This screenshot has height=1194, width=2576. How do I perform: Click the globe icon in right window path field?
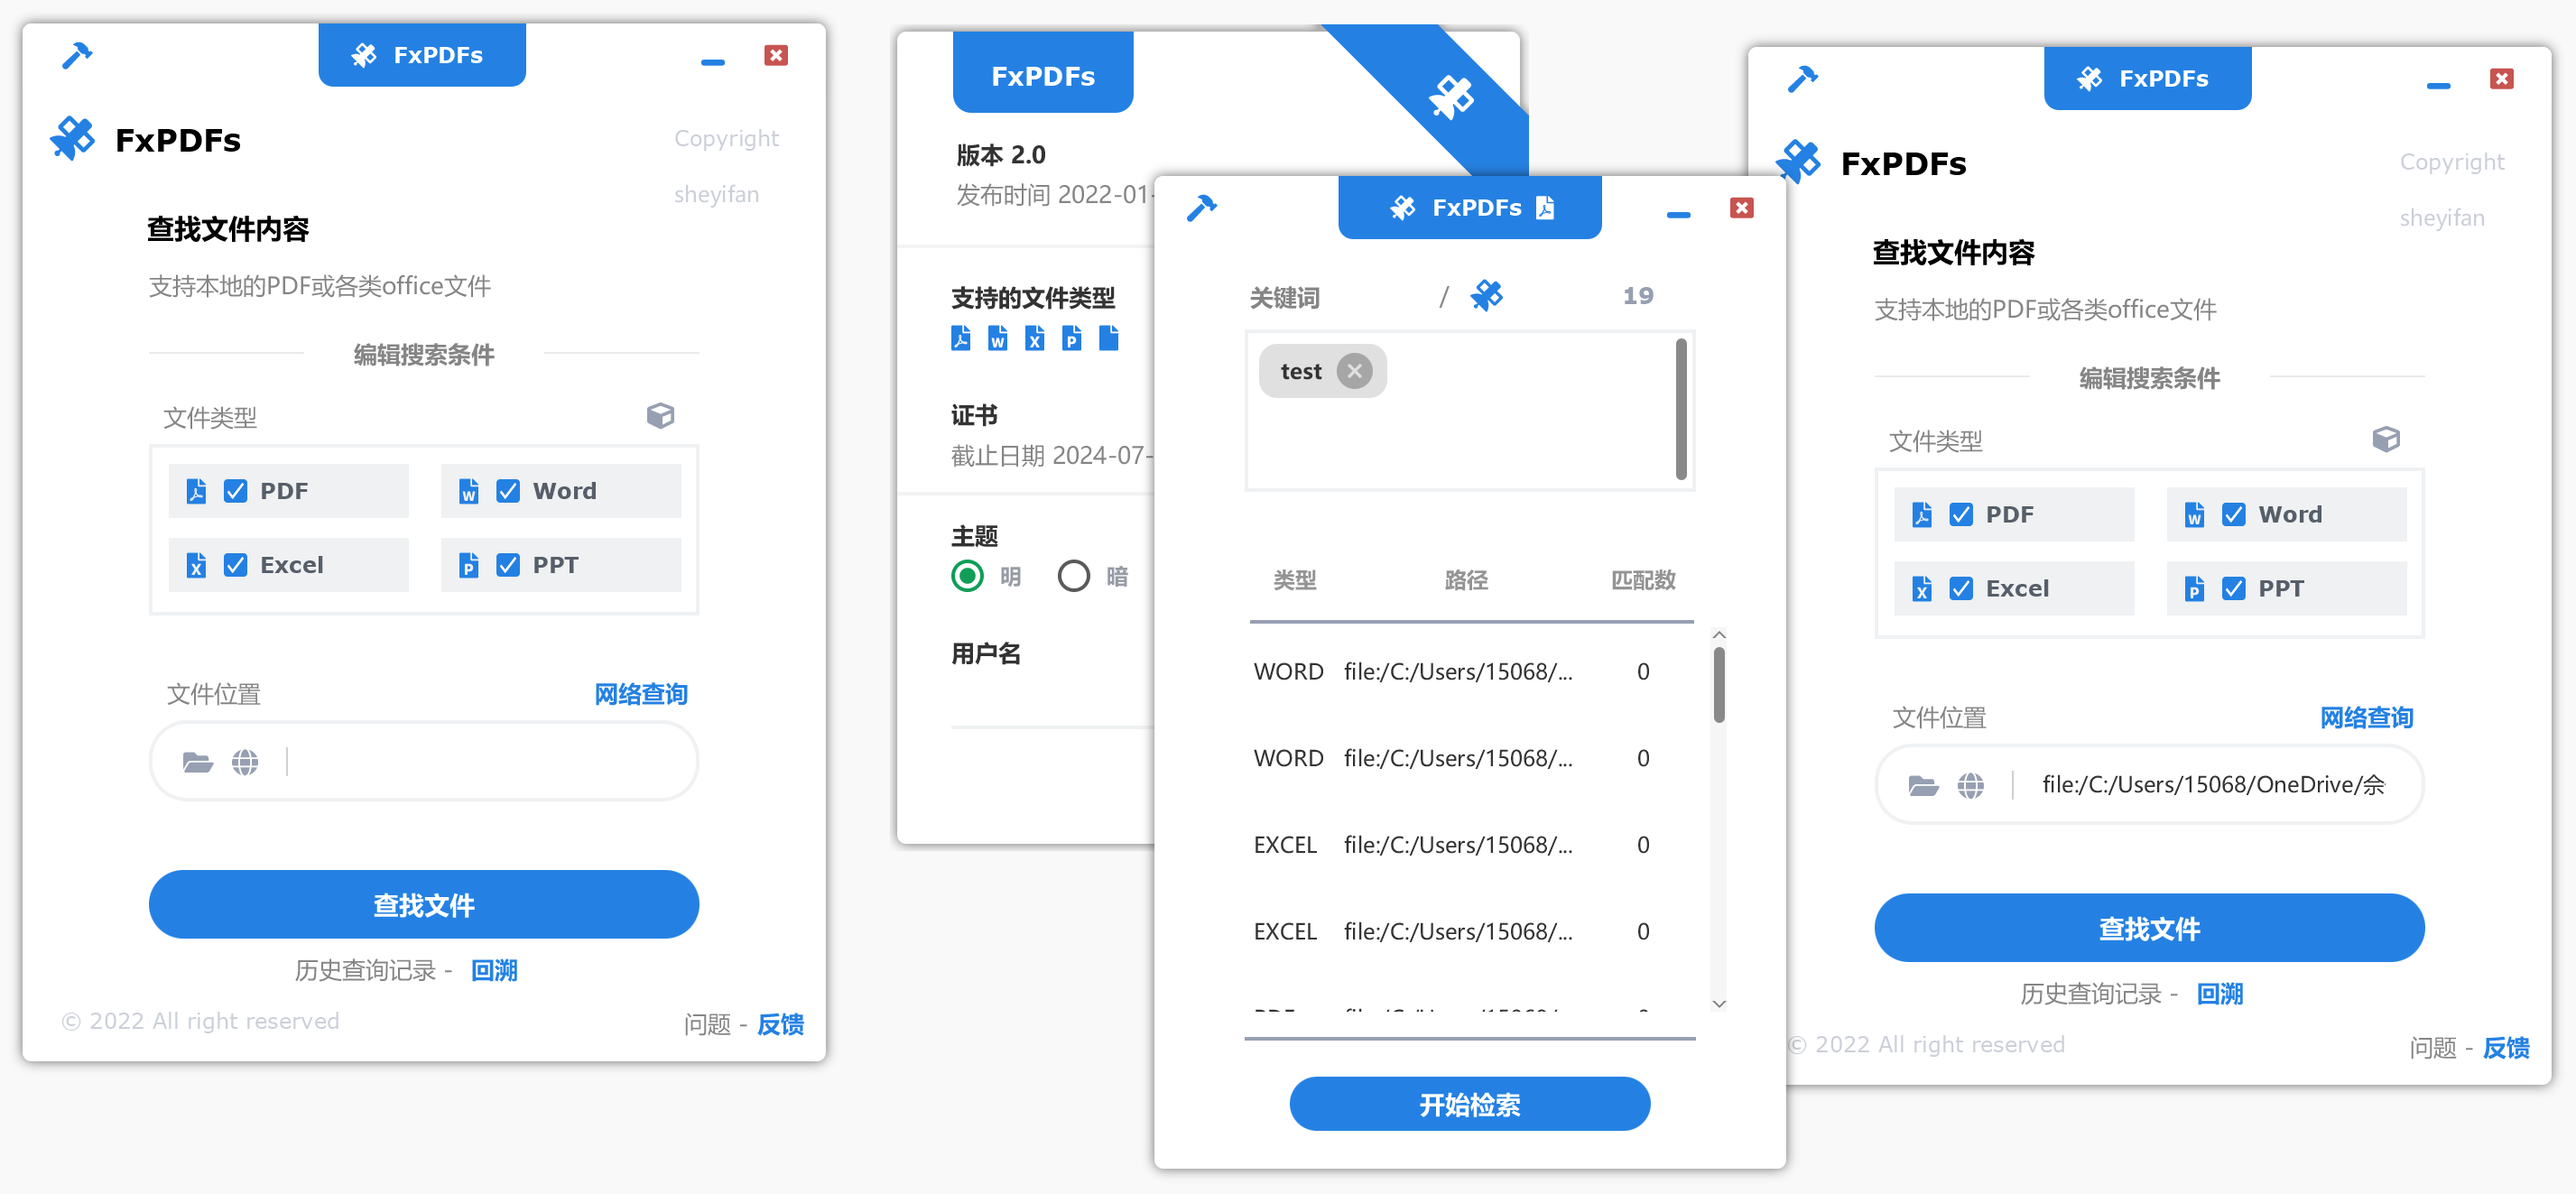click(1970, 786)
